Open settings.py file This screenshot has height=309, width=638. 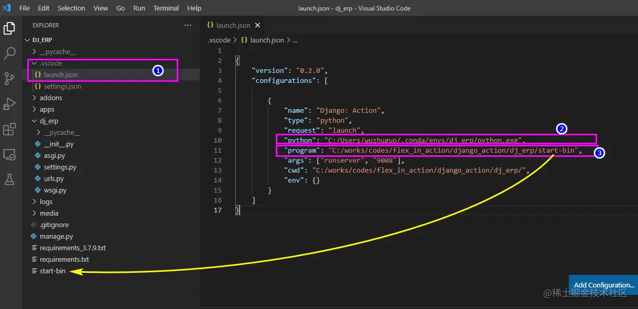pos(60,167)
